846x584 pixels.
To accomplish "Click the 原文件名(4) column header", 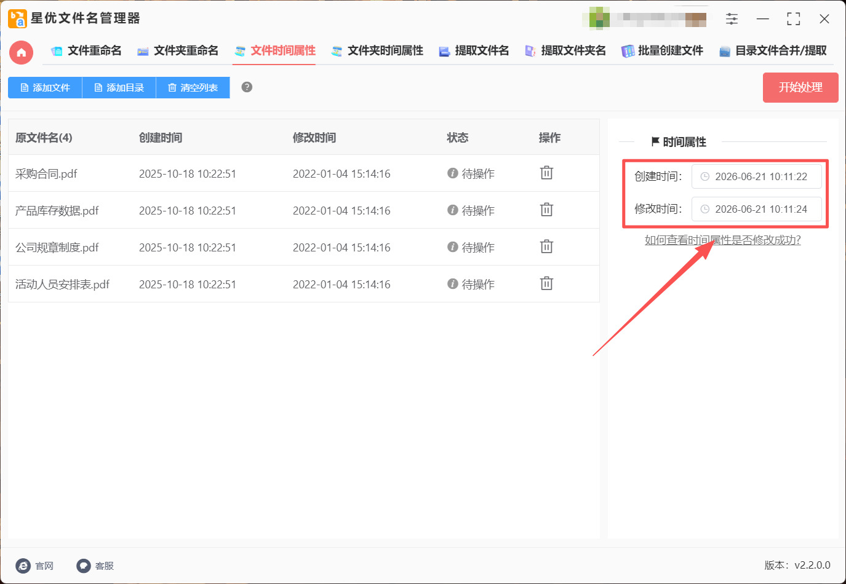I will tap(44, 138).
